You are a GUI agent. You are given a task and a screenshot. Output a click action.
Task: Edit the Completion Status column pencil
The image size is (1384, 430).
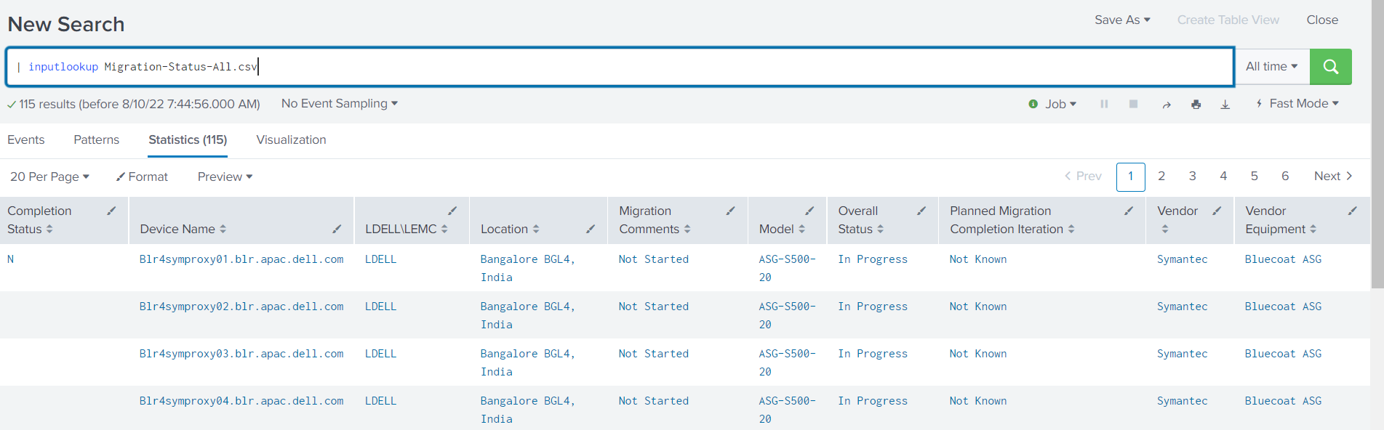click(x=111, y=211)
